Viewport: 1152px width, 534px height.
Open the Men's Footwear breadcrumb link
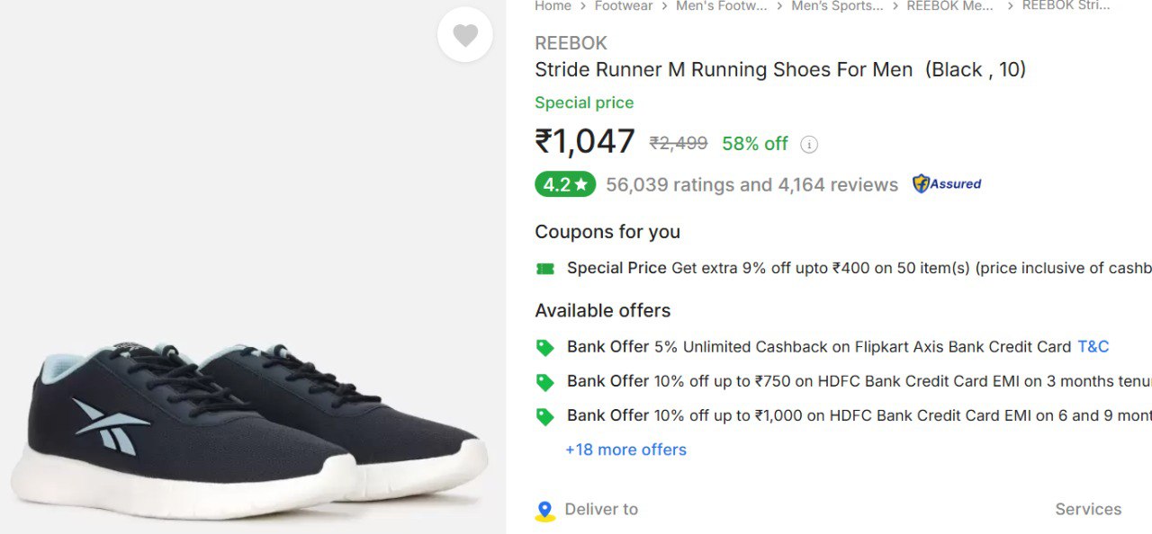721,6
